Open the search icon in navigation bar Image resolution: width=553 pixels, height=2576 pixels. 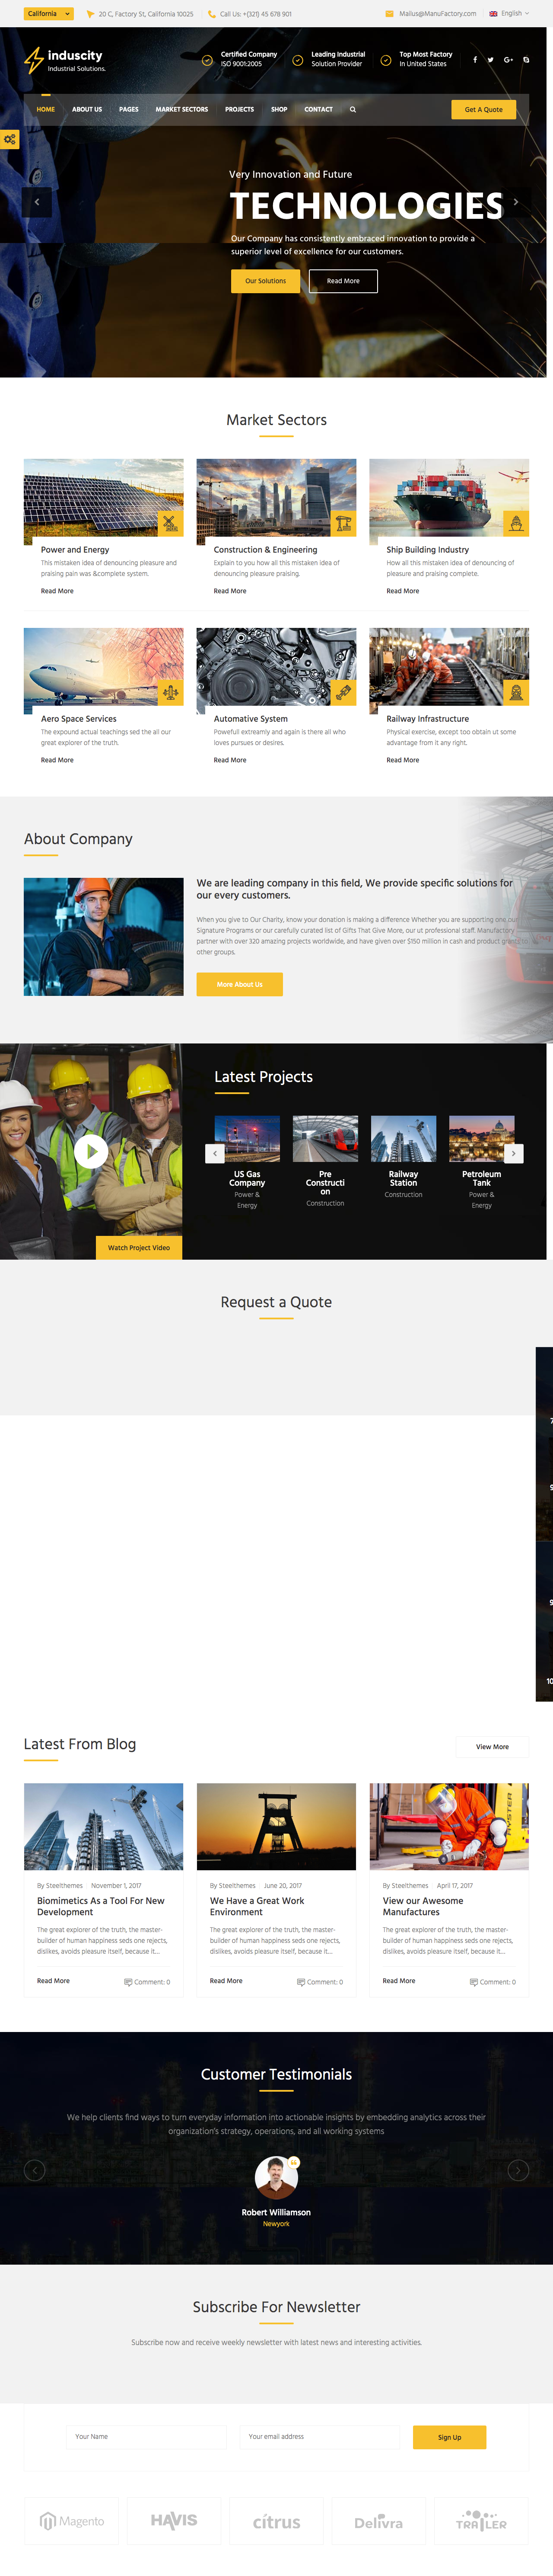click(353, 110)
